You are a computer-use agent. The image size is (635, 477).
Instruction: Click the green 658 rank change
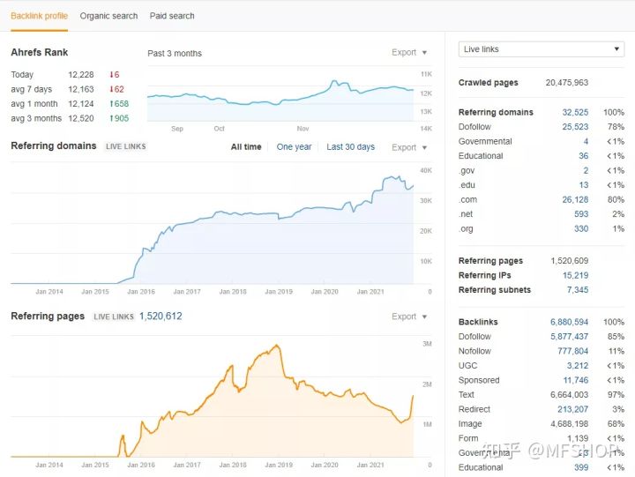(x=119, y=104)
